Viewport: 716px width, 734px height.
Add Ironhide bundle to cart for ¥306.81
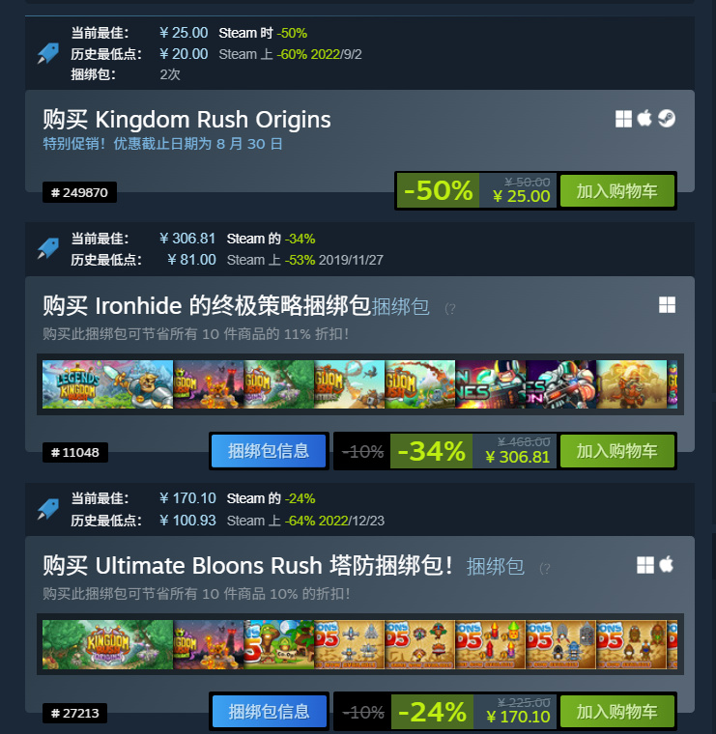tap(617, 451)
